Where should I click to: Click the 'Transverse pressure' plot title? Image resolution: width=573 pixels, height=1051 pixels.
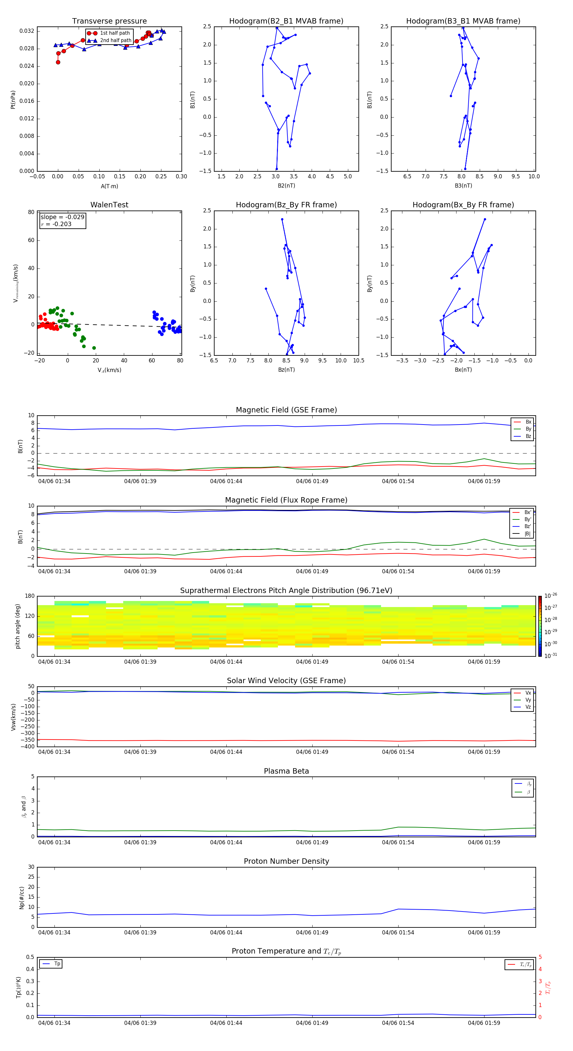[109, 21]
